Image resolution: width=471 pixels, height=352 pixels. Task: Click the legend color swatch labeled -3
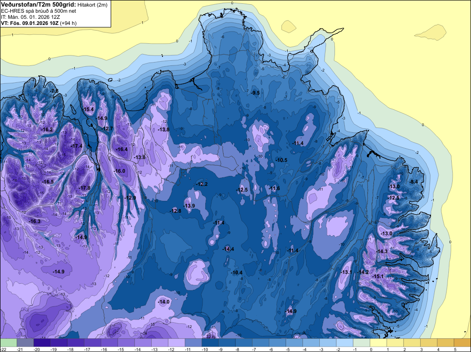[328, 343]
